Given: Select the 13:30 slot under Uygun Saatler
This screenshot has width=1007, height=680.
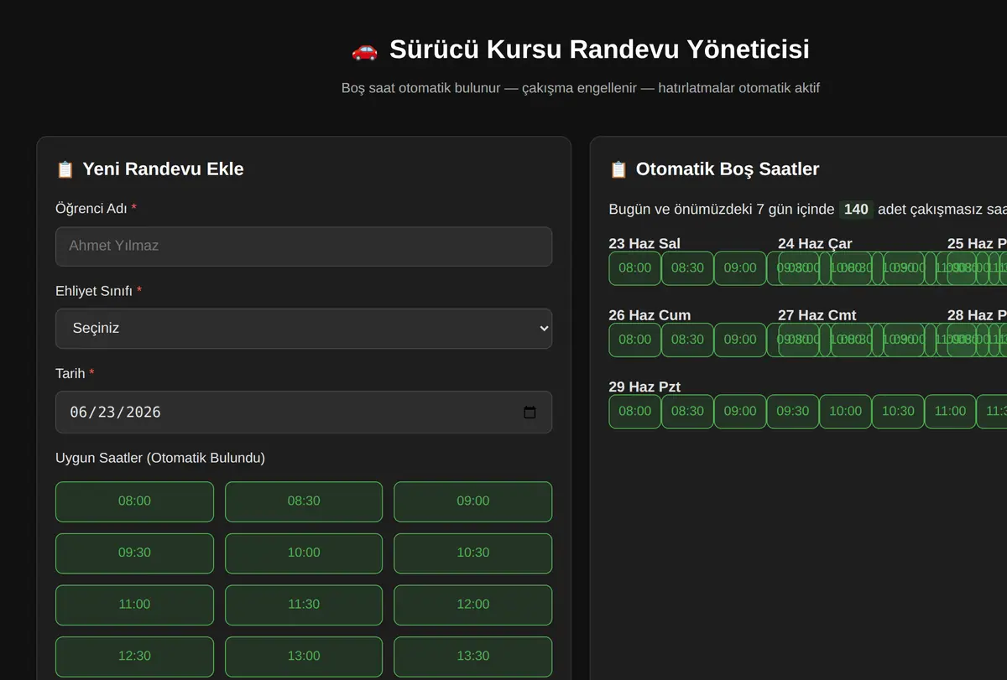Looking at the screenshot, I should coord(473,657).
